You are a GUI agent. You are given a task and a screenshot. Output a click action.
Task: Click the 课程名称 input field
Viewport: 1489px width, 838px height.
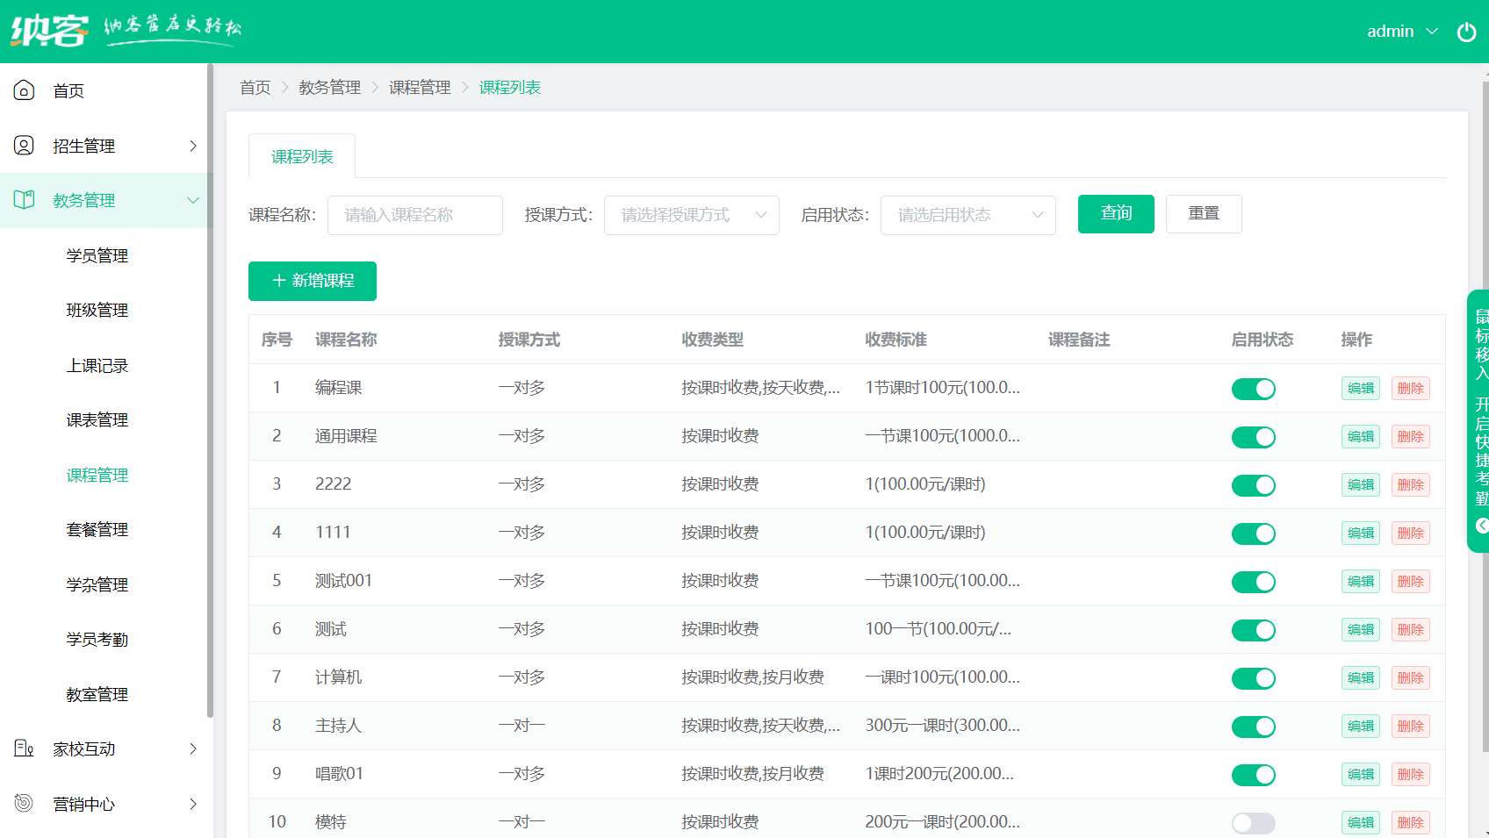point(414,215)
